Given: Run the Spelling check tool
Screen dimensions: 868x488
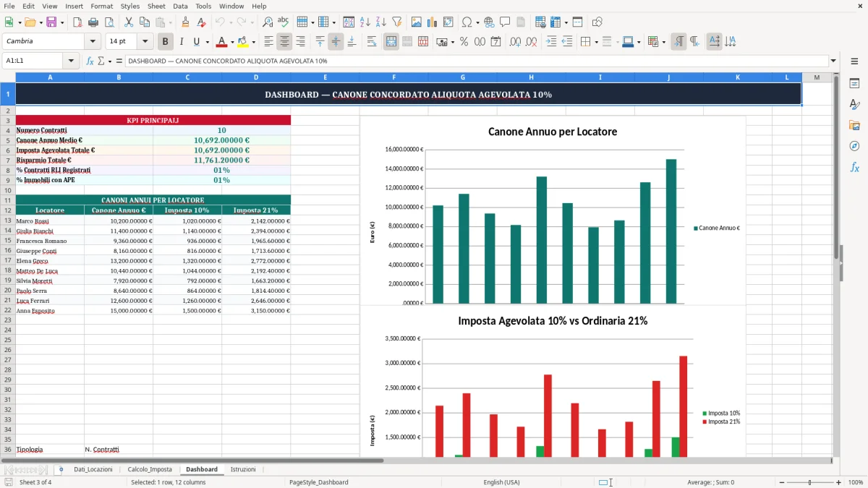Looking at the screenshot, I should pos(284,22).
